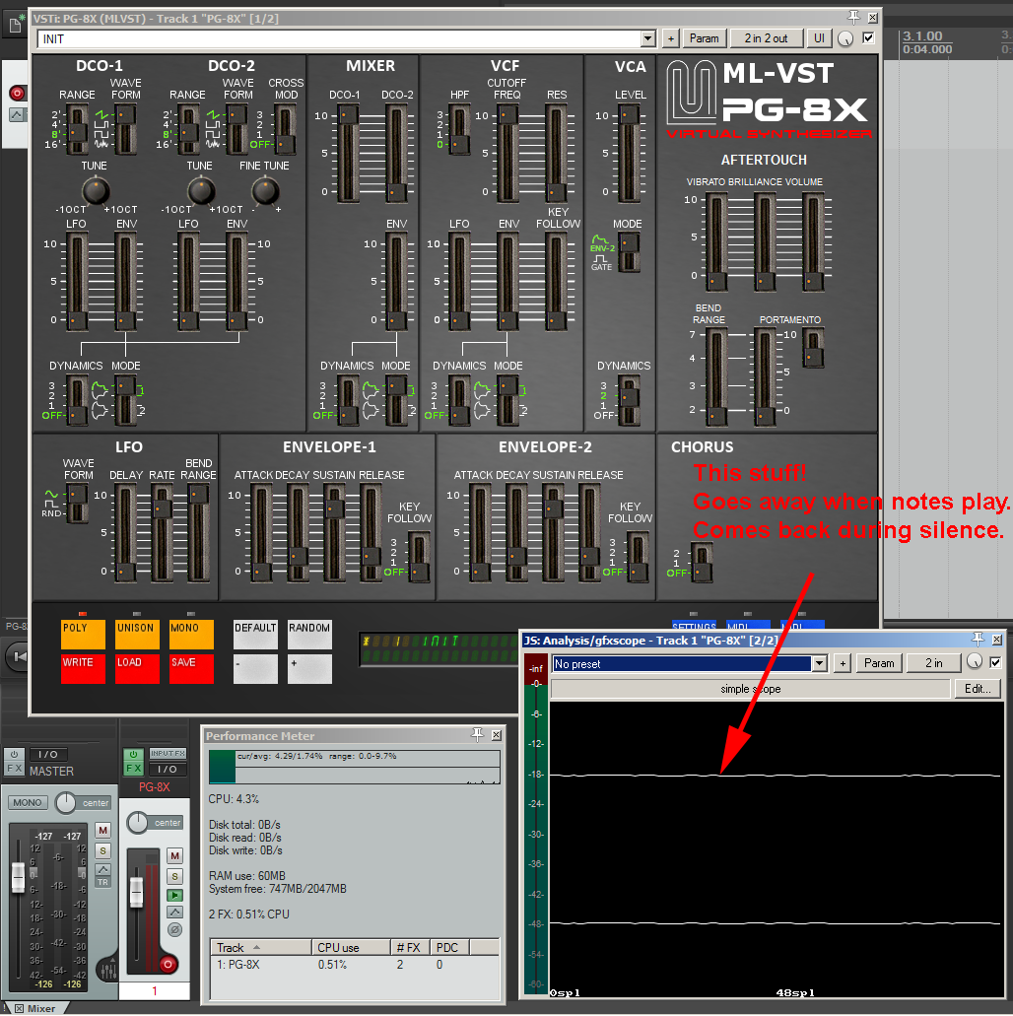Viewport: 1013px width, 1016px height.
Task: Click VCF HPF selector switch
Action: [x=459, y=130]
